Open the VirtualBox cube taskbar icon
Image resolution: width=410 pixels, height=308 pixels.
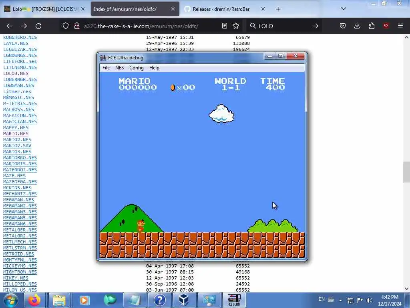click(184, 300)
